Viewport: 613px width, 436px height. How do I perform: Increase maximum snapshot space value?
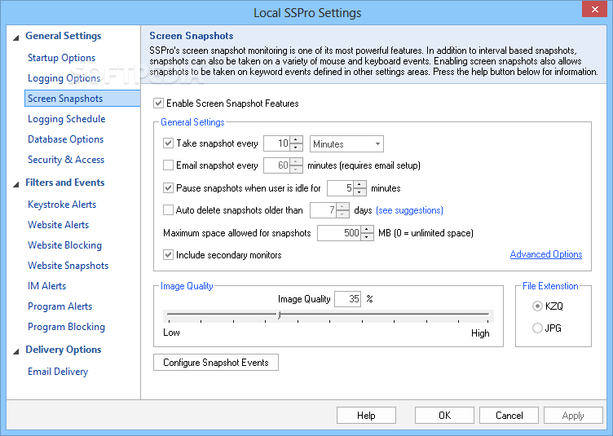pos(367,229)
